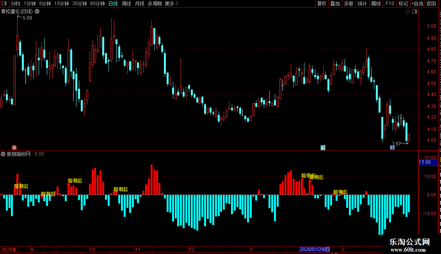This screenshot has height=254, width=441.
Task: Click the 股朋指标网 indicator title
Action: (19, 154)
